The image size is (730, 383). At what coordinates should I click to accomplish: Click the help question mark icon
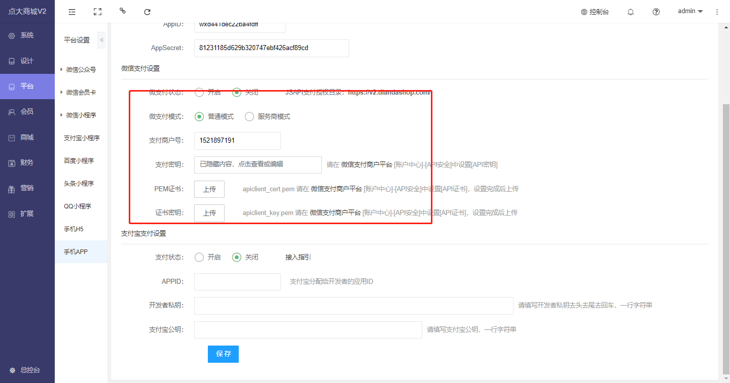point(656,12)
